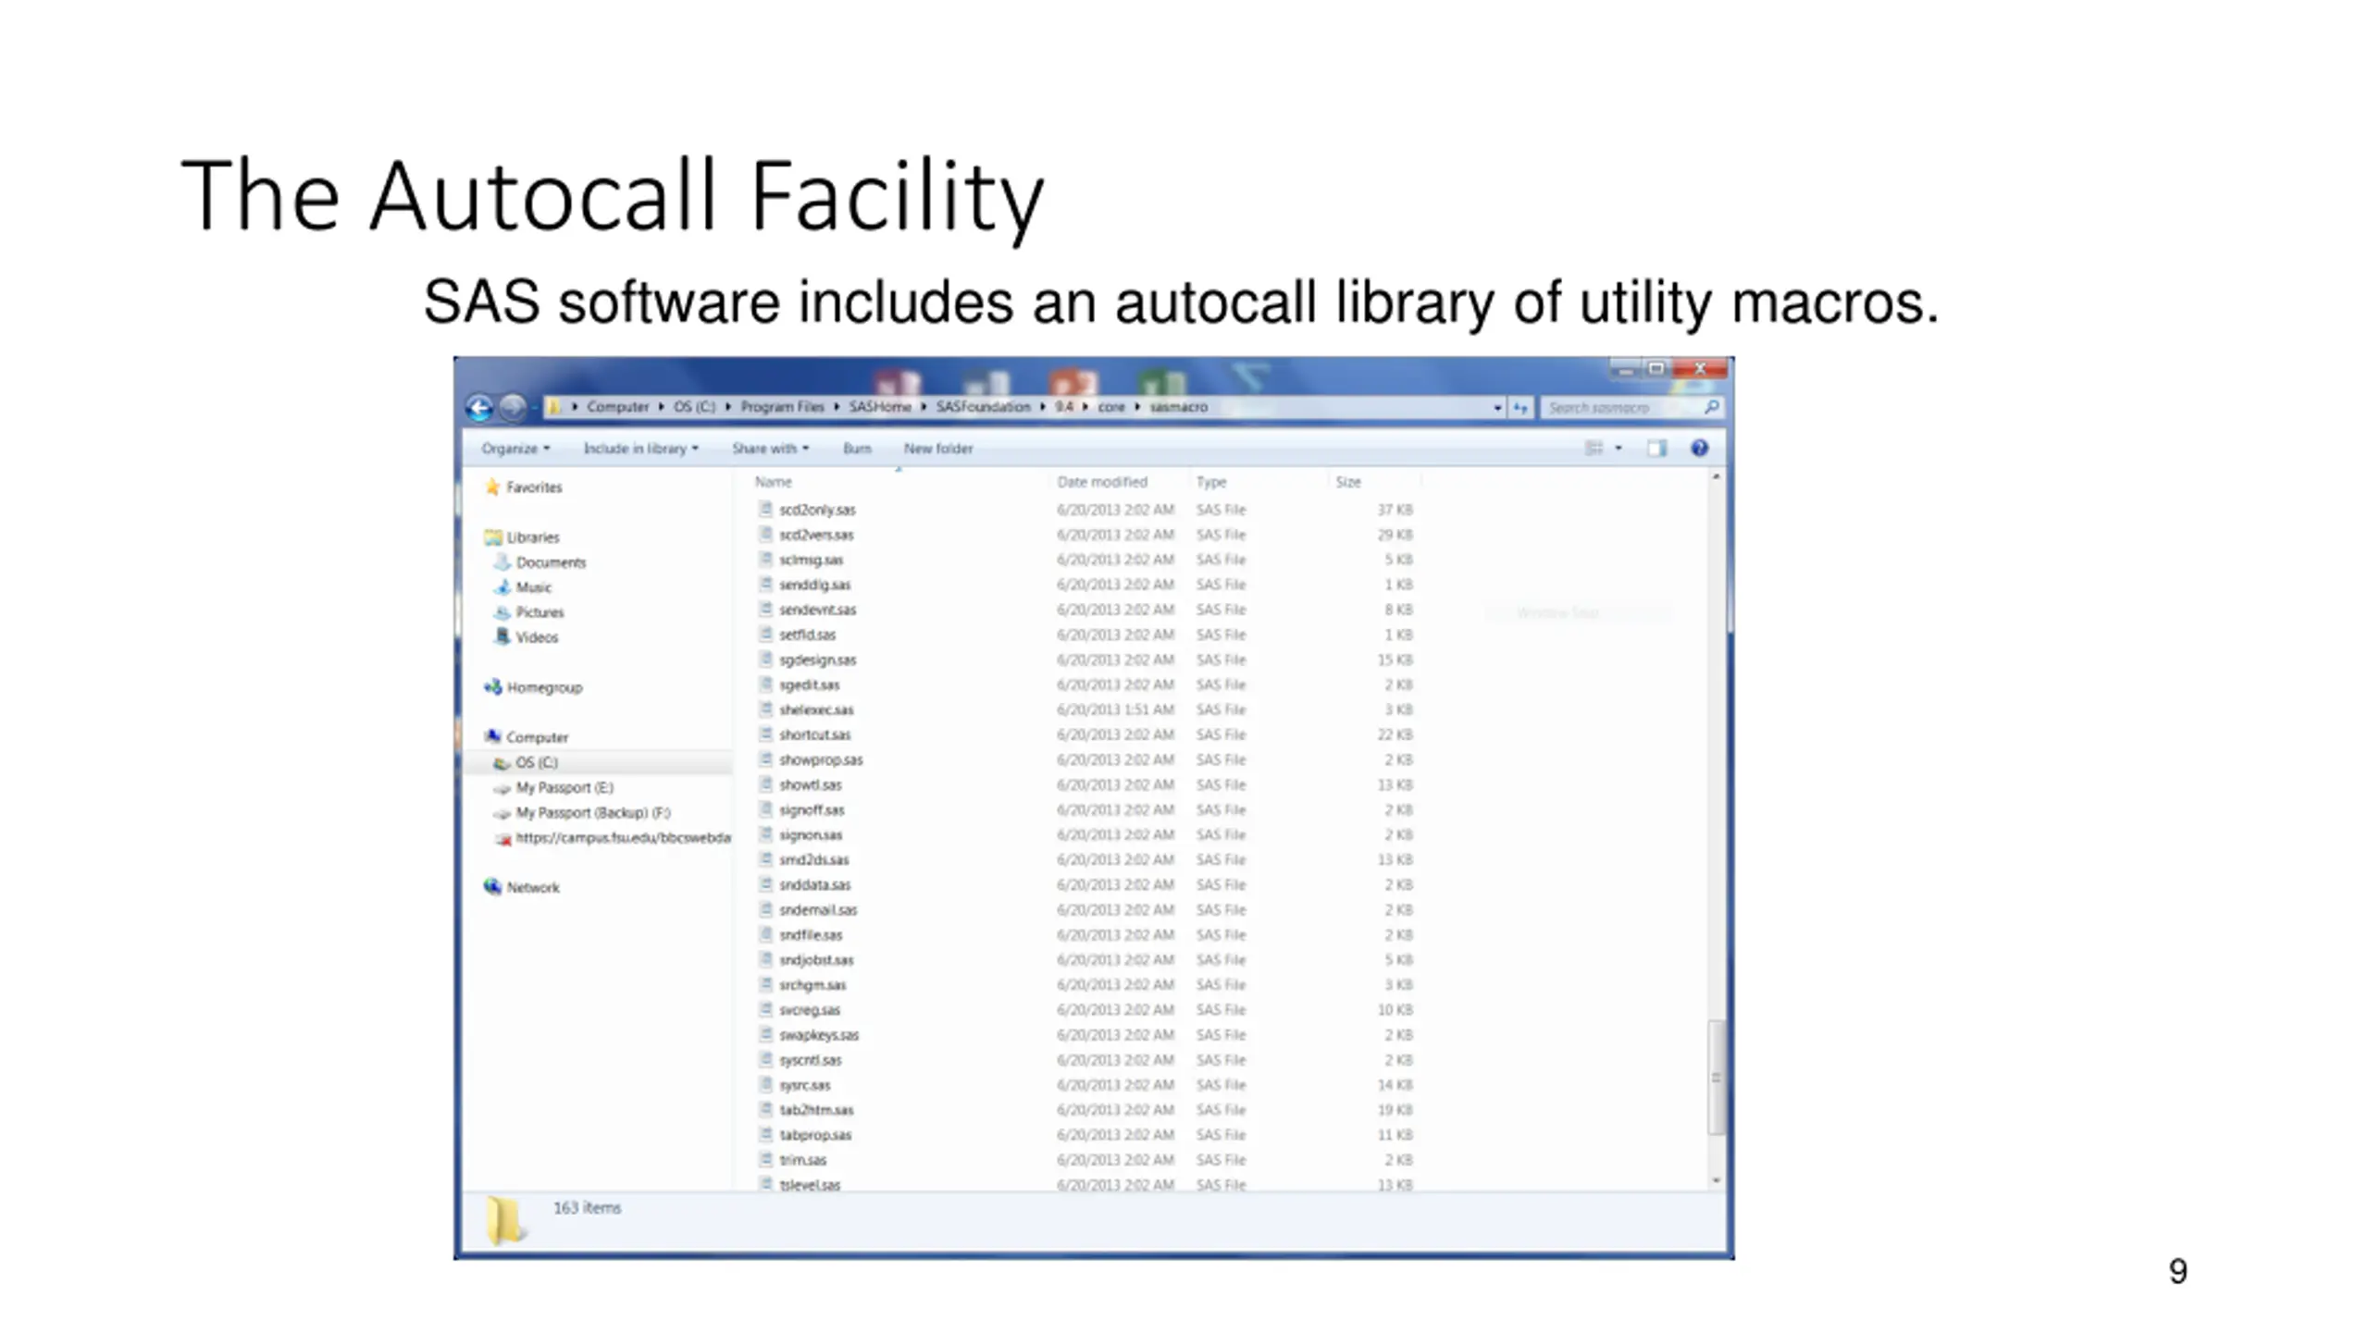Select file sgdesign.sas

coord(817,660)
